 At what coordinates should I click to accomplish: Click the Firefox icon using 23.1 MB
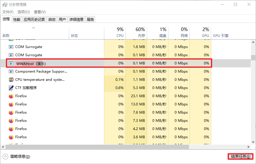coord(11,96)
